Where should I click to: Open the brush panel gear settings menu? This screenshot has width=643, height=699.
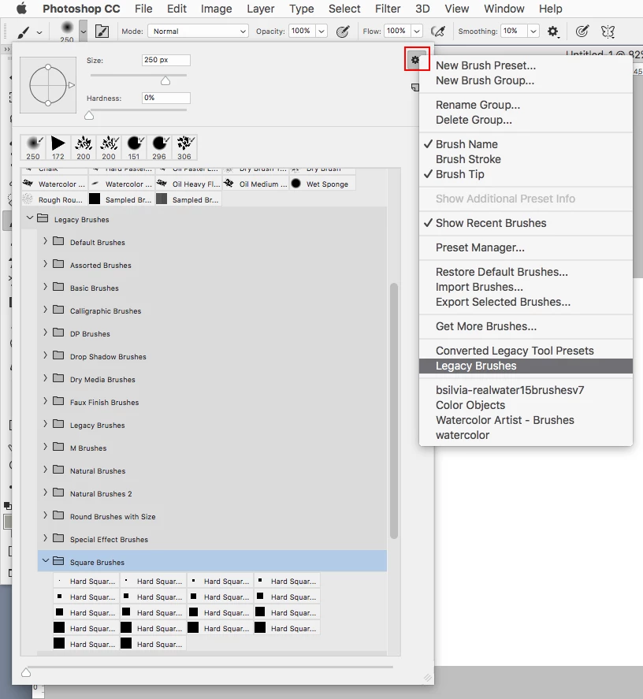tap(416, 59)
